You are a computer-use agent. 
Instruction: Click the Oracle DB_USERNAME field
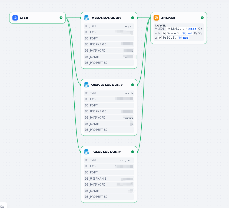pos(109,111)
